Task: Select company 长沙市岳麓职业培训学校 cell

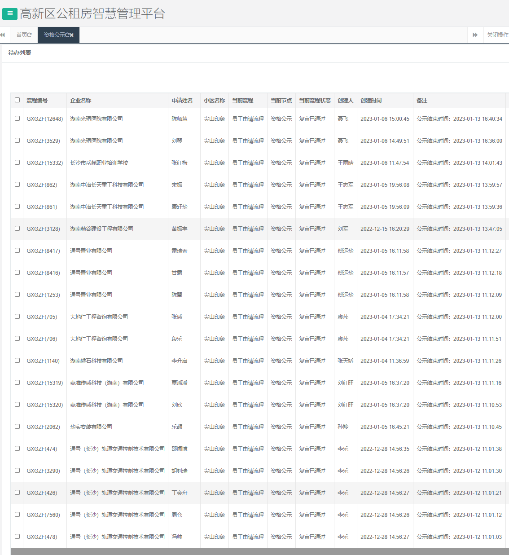Action: click(99, 163)
